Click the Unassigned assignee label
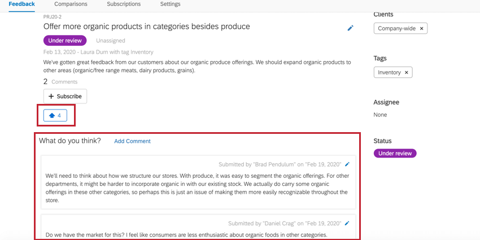This screenshot has width=480, height=240. pyautogui.click(x=111, y=41)
